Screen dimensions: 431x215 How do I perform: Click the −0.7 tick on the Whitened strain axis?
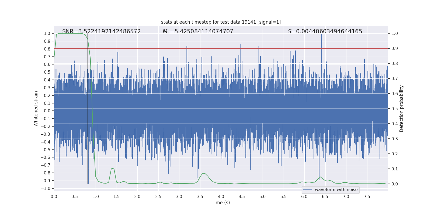(46, 165)
